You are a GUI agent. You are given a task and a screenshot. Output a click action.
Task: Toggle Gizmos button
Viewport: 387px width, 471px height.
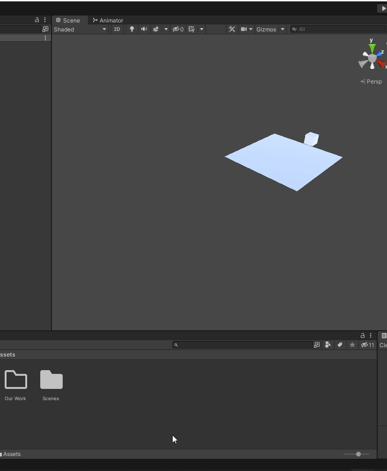click(x=266, y=30)
